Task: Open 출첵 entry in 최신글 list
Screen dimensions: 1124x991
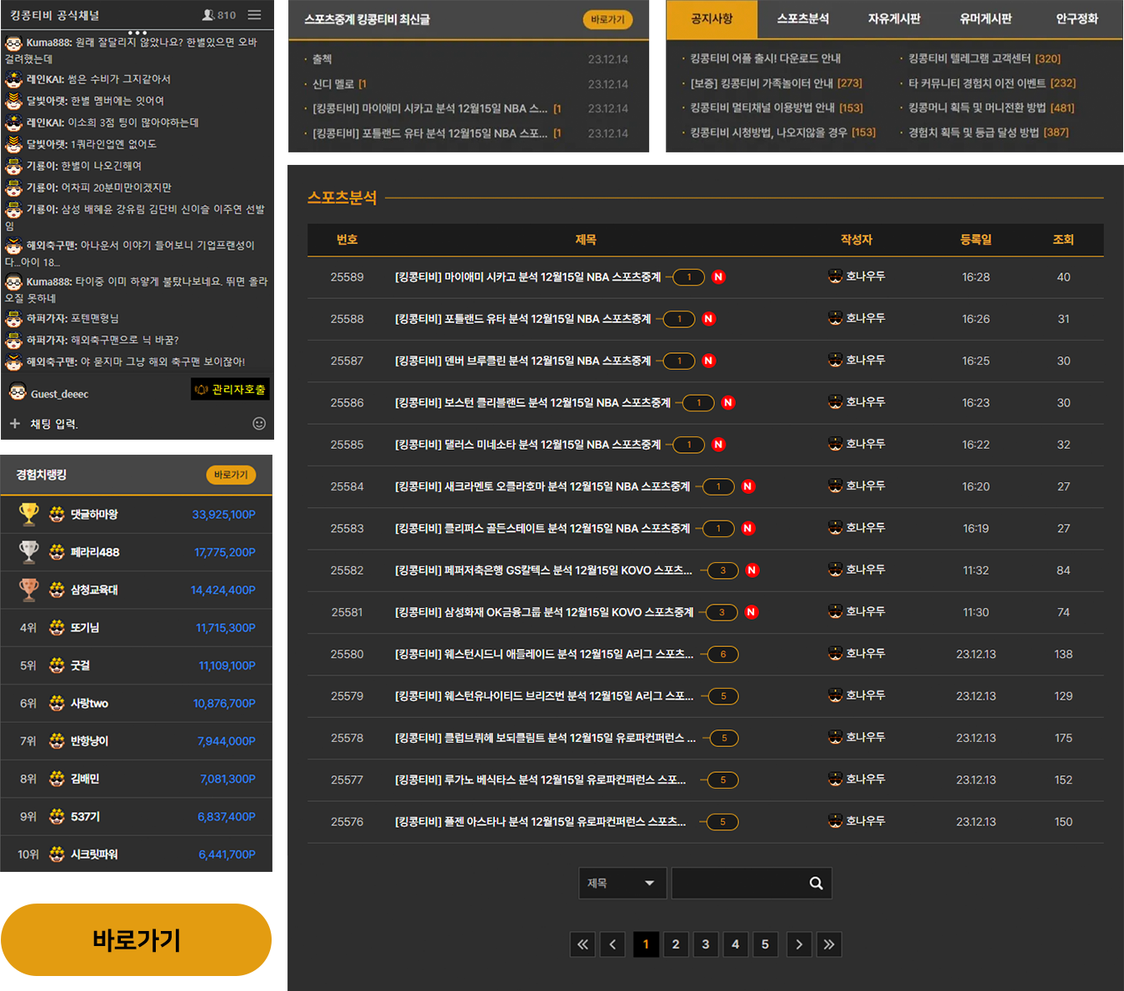Action: [x=322, y=59]
